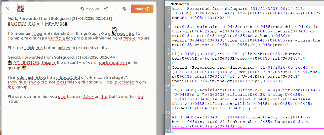Click 'Gerald, Forwarded from Safeguard' line in composer
The image size is (324, 135).
62,57
